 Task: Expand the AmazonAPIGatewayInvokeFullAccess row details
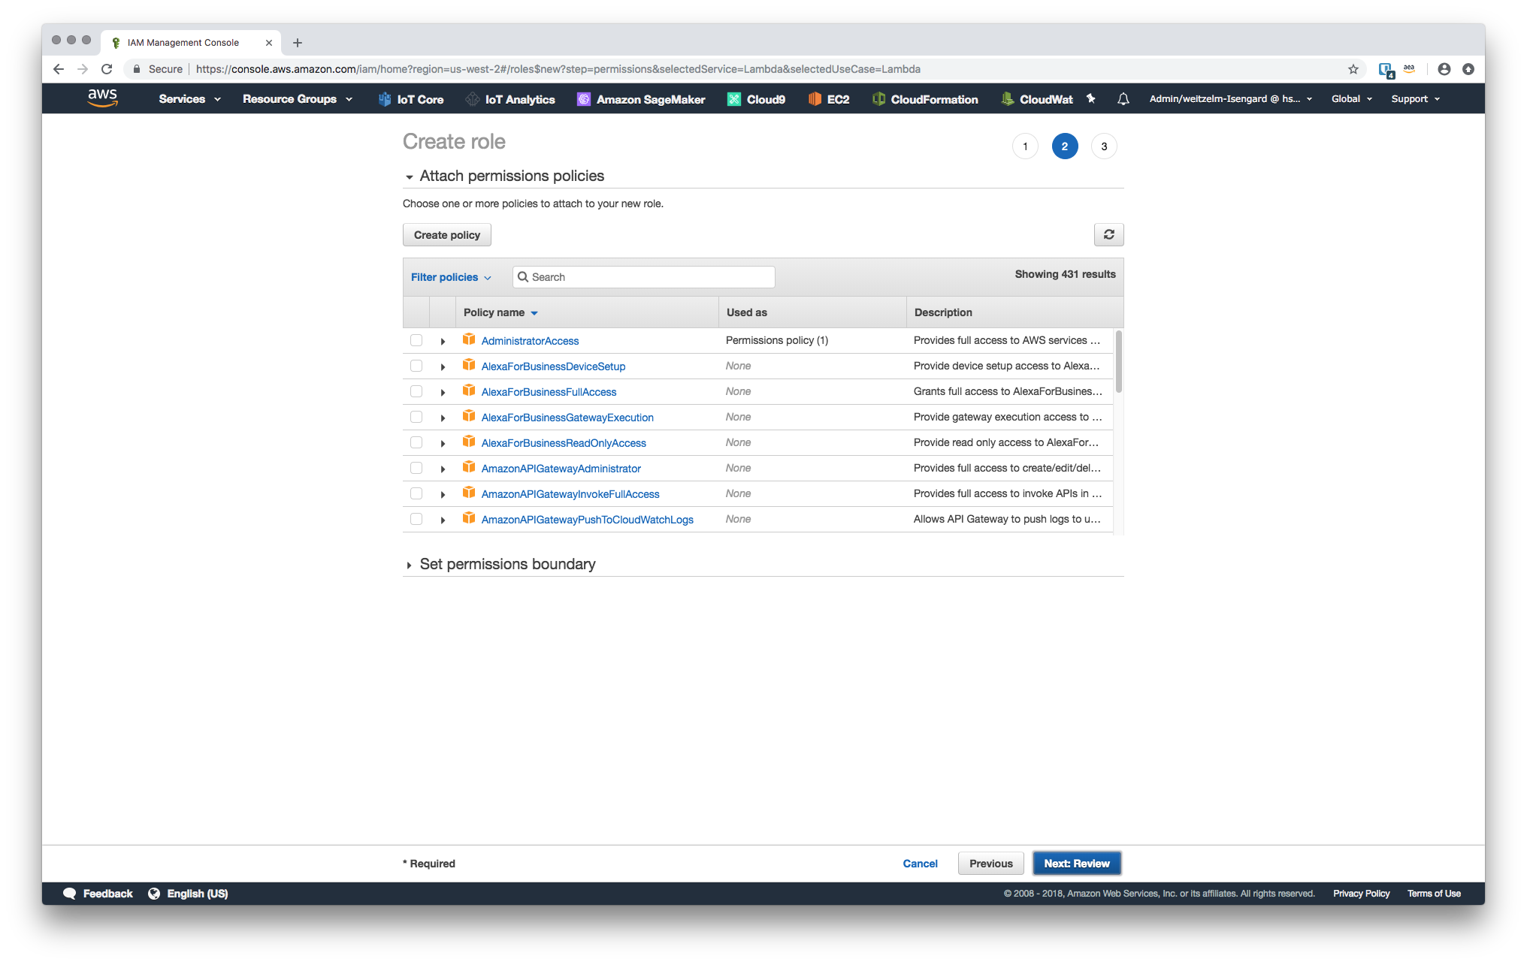pyautogui.click(x=443, y=494)
